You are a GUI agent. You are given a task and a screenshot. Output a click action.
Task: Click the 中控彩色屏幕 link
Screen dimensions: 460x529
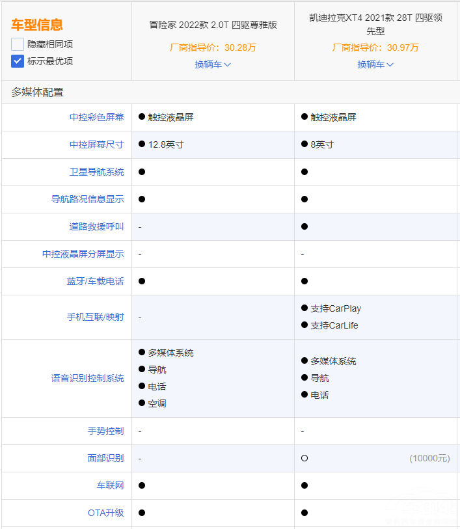pyautogui.click(x=96, y=117)
